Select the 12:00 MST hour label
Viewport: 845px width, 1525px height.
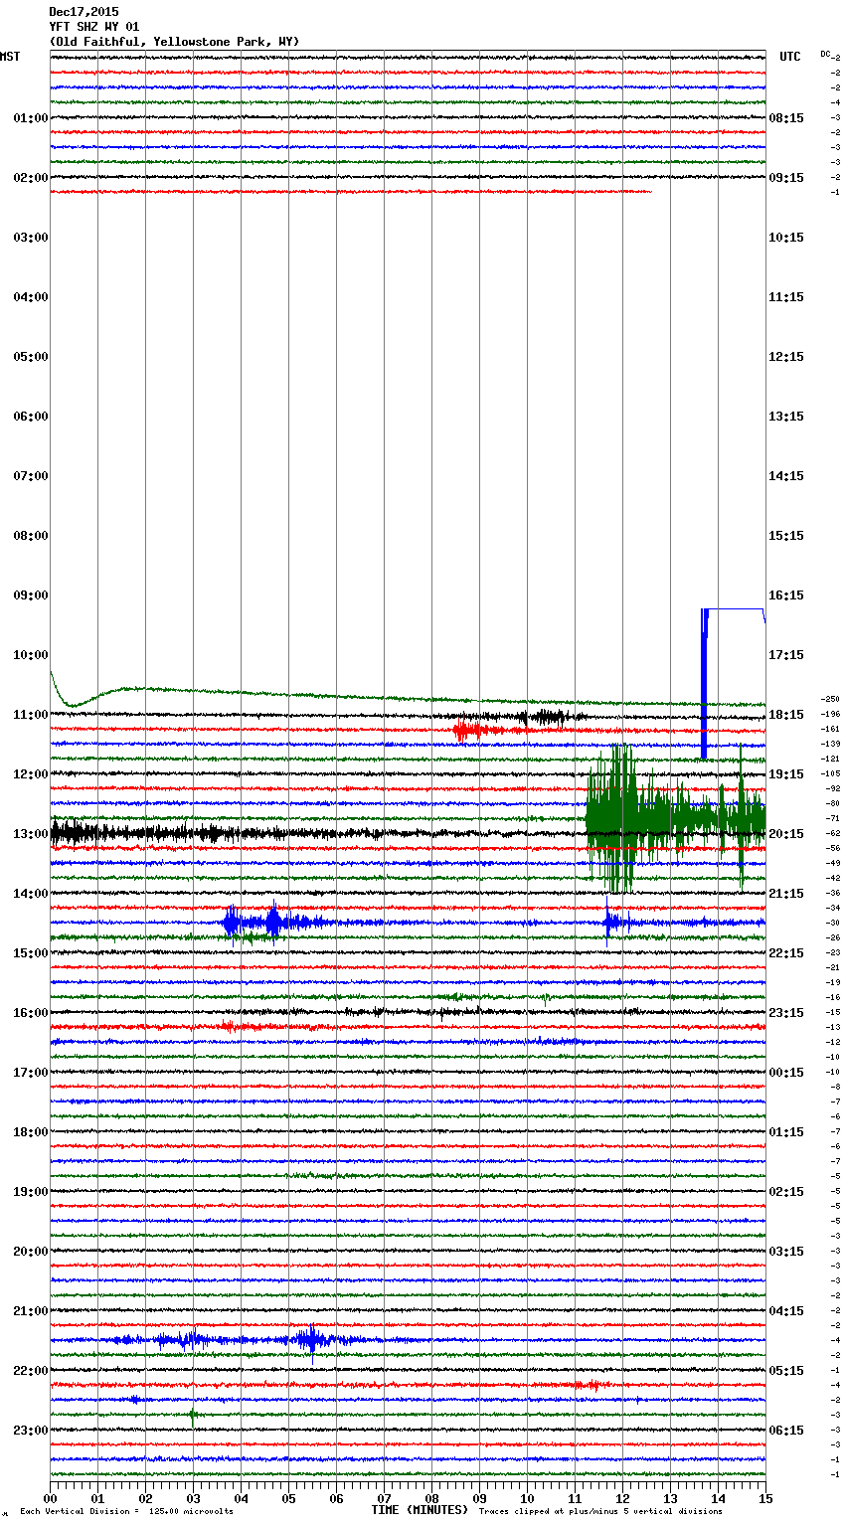(30, 774)
